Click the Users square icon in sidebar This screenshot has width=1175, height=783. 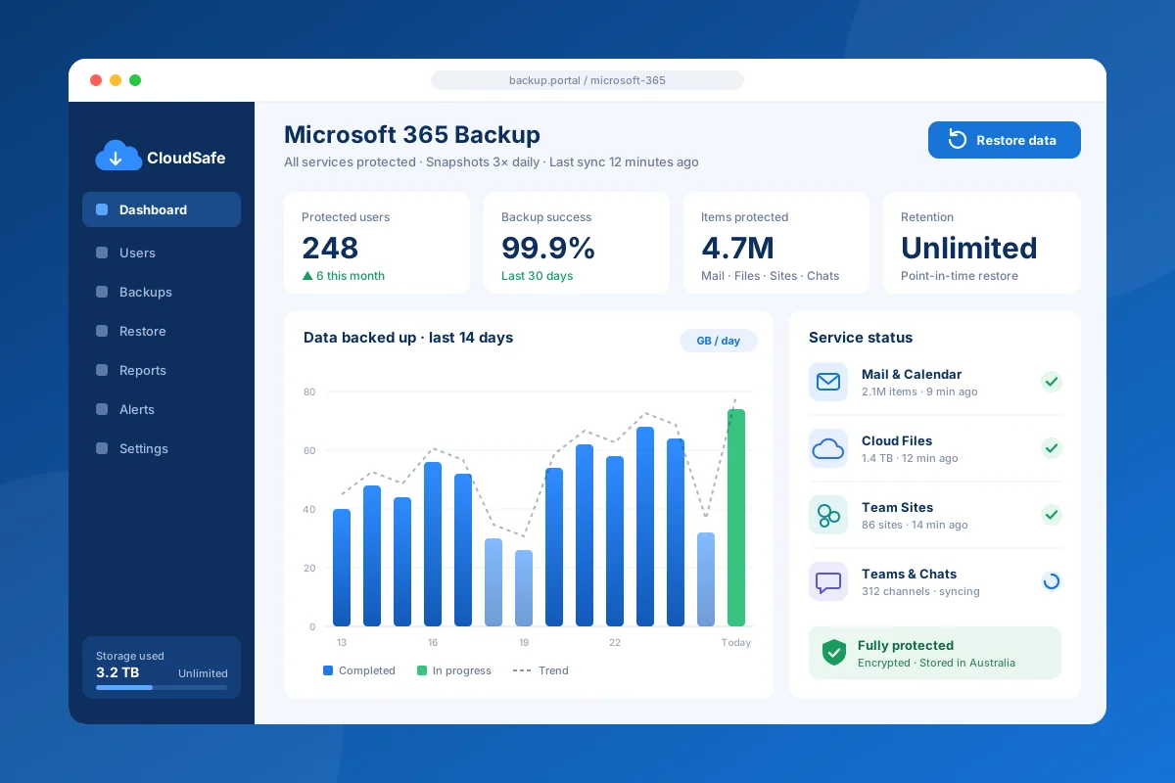(102, 253)
